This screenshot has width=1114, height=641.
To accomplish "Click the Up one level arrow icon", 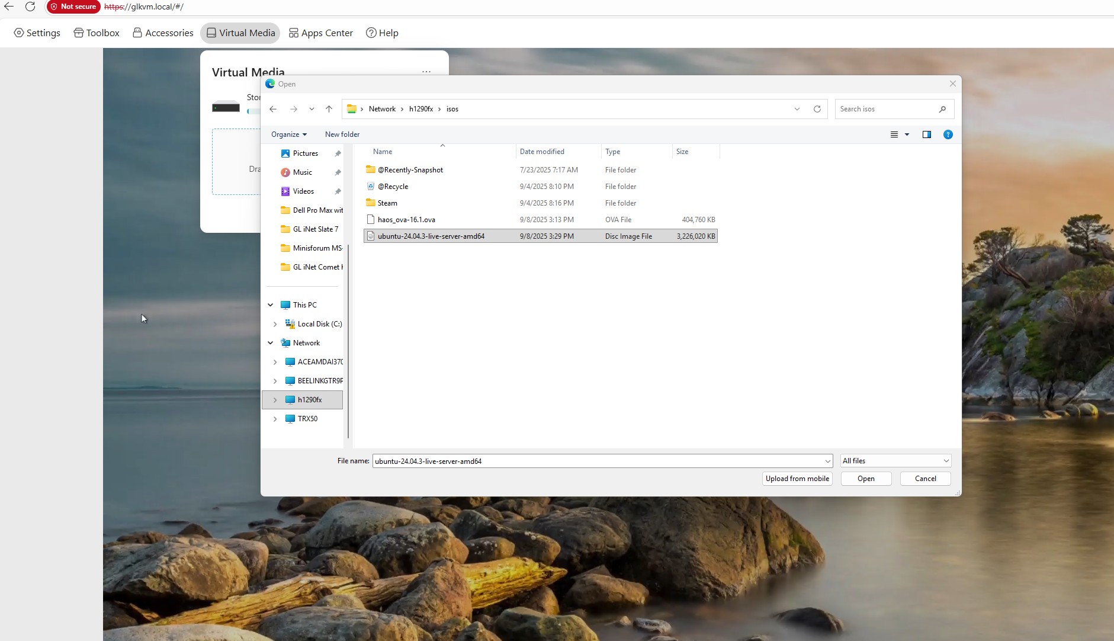I will (x=329, y=109).
